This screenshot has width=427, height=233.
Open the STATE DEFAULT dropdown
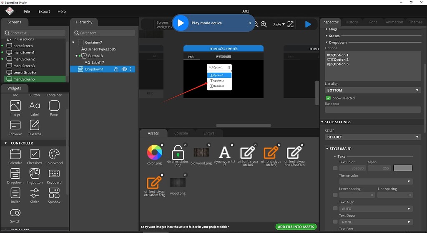373,137
